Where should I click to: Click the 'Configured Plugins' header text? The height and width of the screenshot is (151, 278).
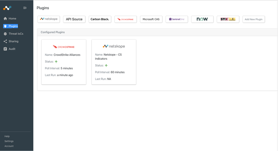[53, 32]
